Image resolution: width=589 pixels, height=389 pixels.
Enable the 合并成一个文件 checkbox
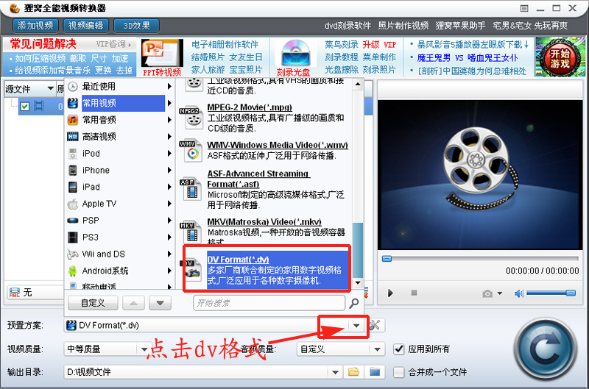coord(398,372)
